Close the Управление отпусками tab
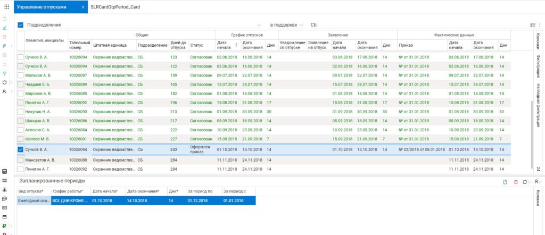The image size is (545, 235). 82,6
